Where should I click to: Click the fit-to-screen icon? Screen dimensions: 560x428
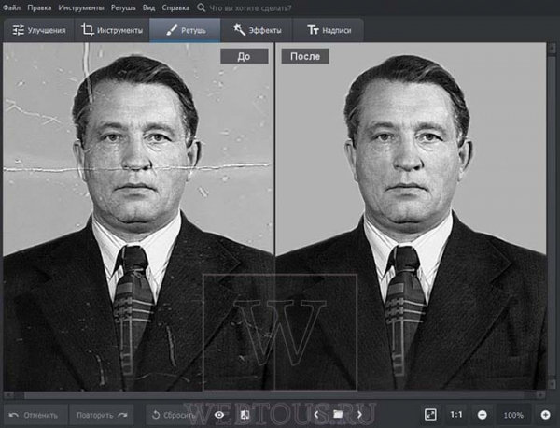coord(430,415)
